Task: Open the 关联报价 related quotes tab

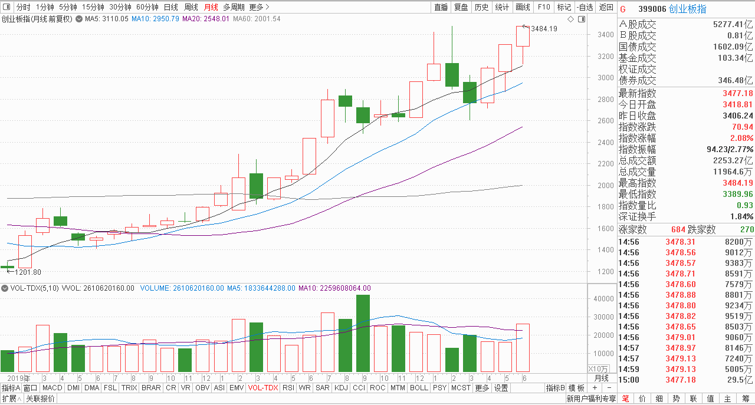Action: pyautogui.click(x=40, y=399)
